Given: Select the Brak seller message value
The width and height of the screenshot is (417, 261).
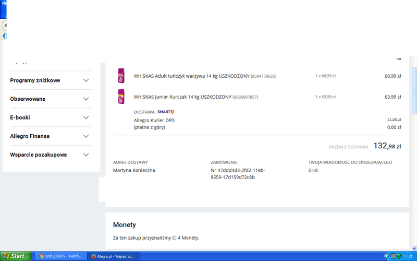Looking at the screenshot, I should point(313,170).
